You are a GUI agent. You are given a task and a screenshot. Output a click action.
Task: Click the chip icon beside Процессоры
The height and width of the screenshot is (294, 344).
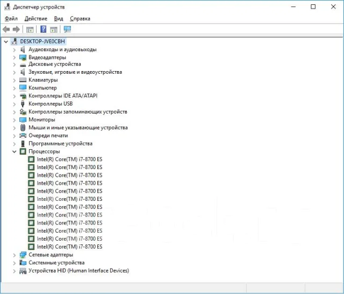pyautogui.click(x=23, y=151)
